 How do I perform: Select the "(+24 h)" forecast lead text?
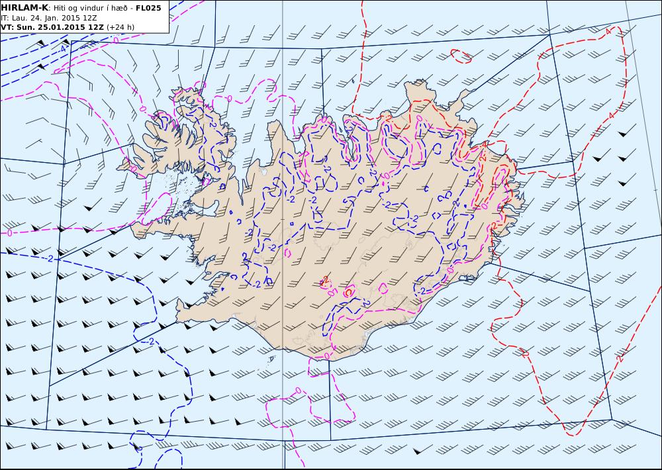pyautogui.click(x=120, y=27)
